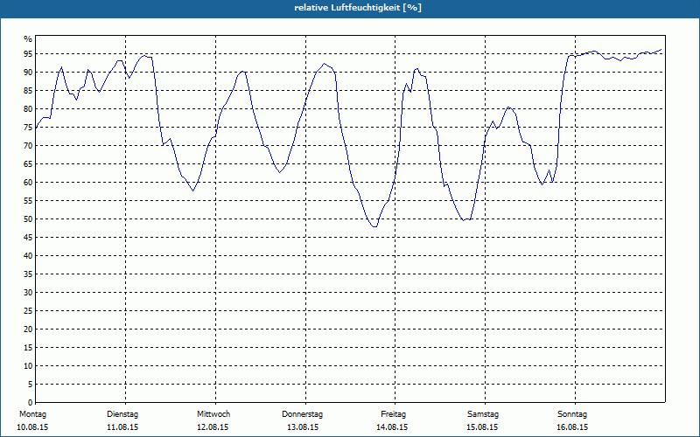The height and width of the screenshot is (437, 700).
Task: Click the y-axis value 95
Action: [28, 54]
